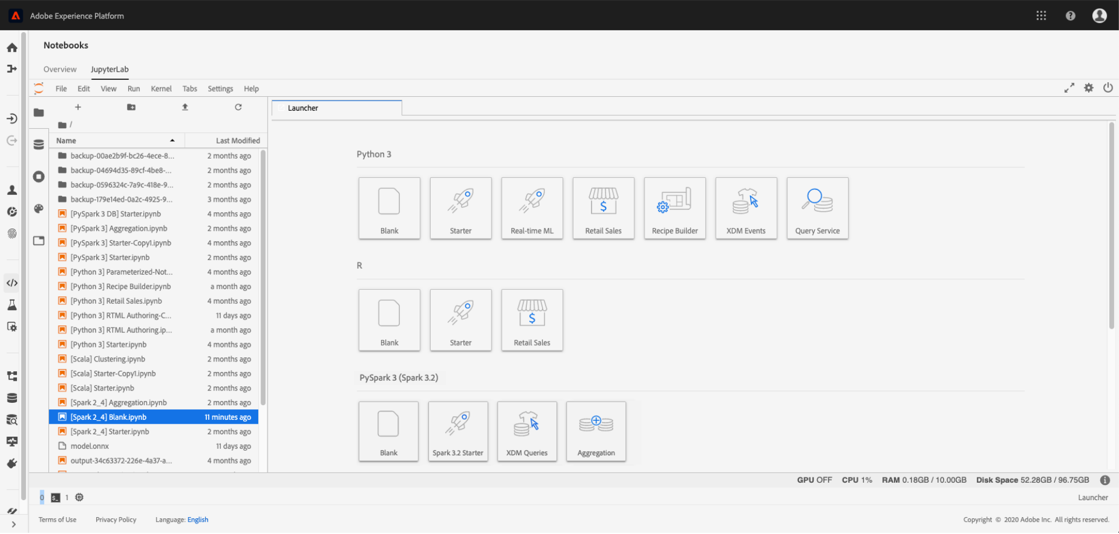Open the fingerprint Identities icon
Viewport: 1119px width, 534px height.
click(12, 234)
